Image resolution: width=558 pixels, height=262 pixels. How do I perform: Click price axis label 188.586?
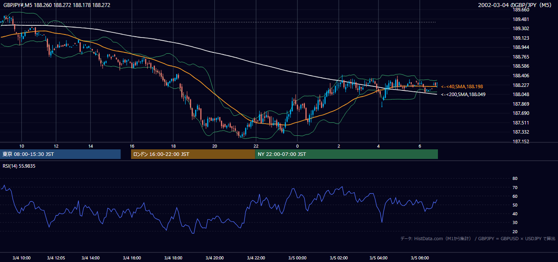click(x=520, y=66)
